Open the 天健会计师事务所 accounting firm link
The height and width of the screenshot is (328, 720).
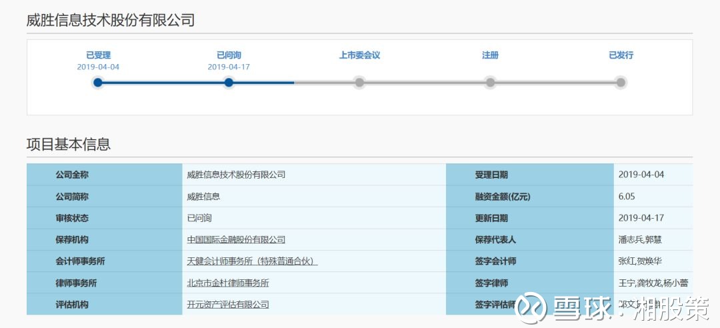click(x=252, y=261)
